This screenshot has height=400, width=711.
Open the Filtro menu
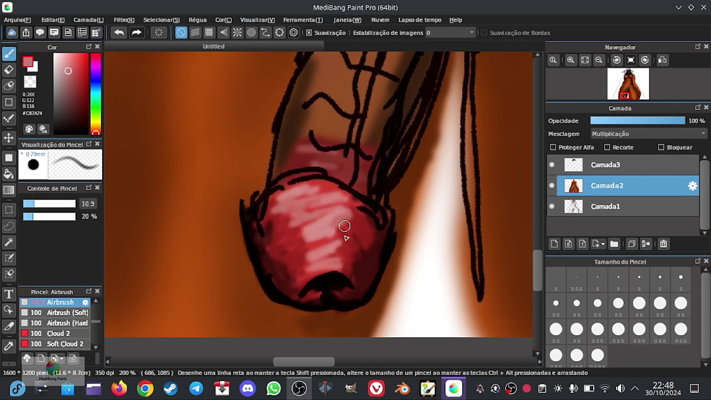coord(124,19)
